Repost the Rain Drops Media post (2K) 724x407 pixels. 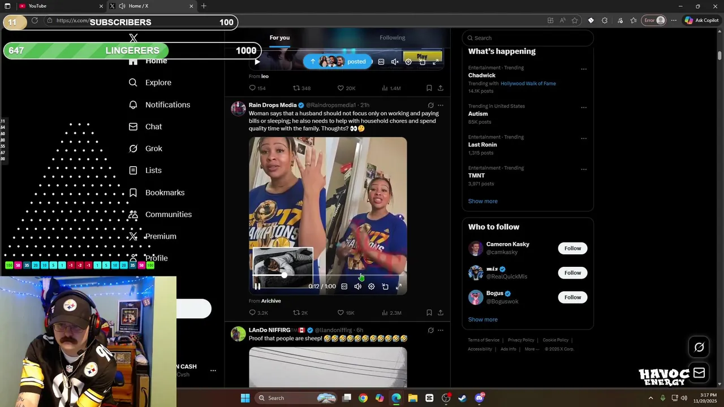pos(300,313)
